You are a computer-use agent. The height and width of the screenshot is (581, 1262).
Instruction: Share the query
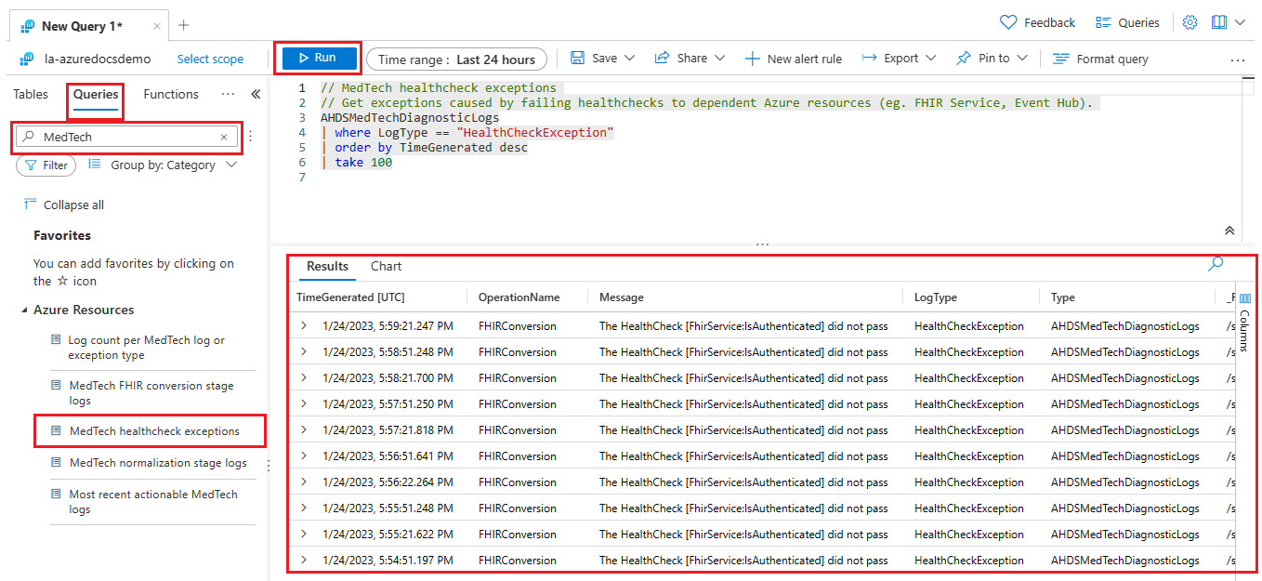click(x=681, y=58)
